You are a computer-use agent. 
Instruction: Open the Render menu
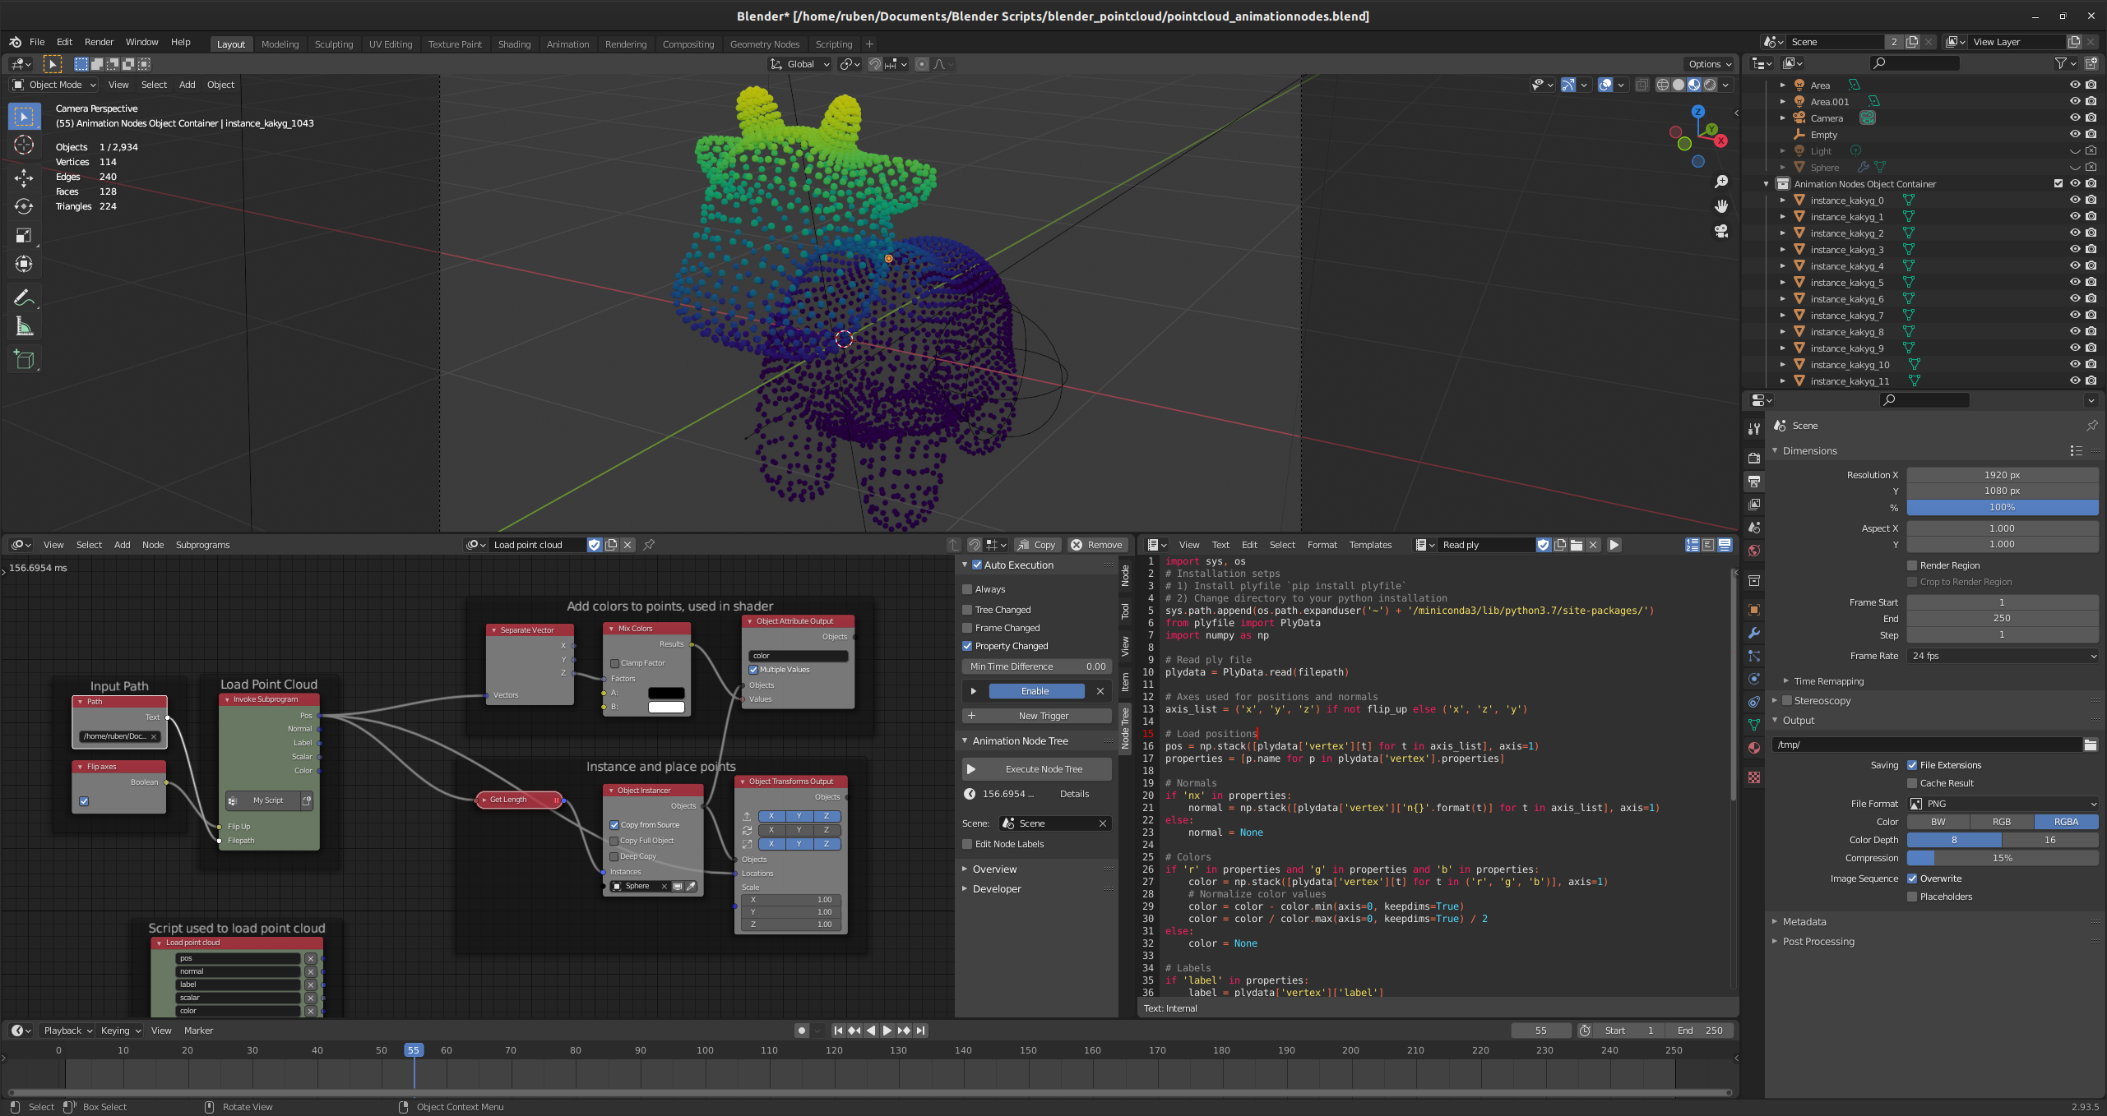99,42
